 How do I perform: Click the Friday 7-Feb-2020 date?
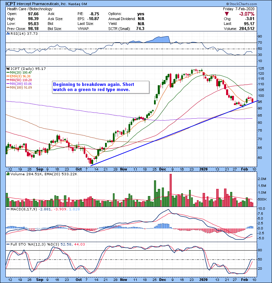click(239, 9)
